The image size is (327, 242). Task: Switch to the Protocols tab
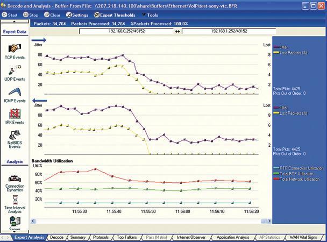pyautogui.click(x=101, y=237)
